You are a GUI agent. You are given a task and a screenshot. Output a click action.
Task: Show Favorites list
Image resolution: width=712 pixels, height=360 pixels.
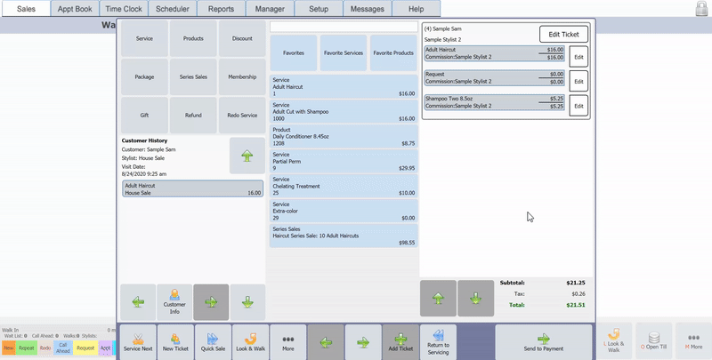294,53
